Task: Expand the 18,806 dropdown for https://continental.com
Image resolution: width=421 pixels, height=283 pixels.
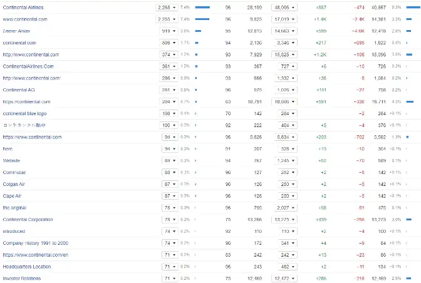Action: tap(285, 101)
